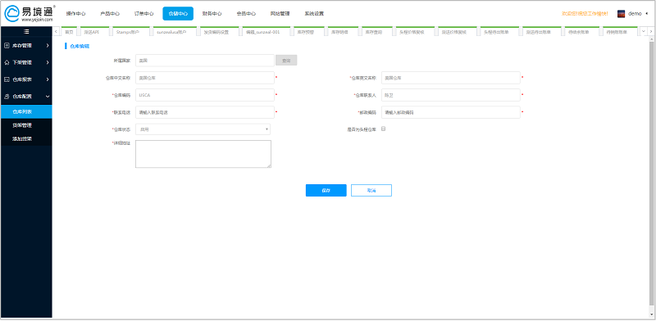Open the 财务中心 top menu

tap(212, 13)
